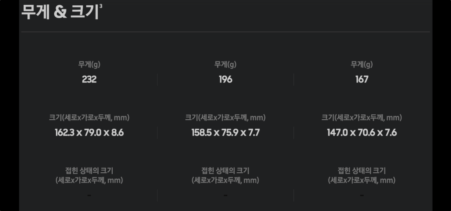451x211 pixels.
Task: Select the 162.3 x 79.0 x 8.6 dimensions
Action: (x=89, y=132)
